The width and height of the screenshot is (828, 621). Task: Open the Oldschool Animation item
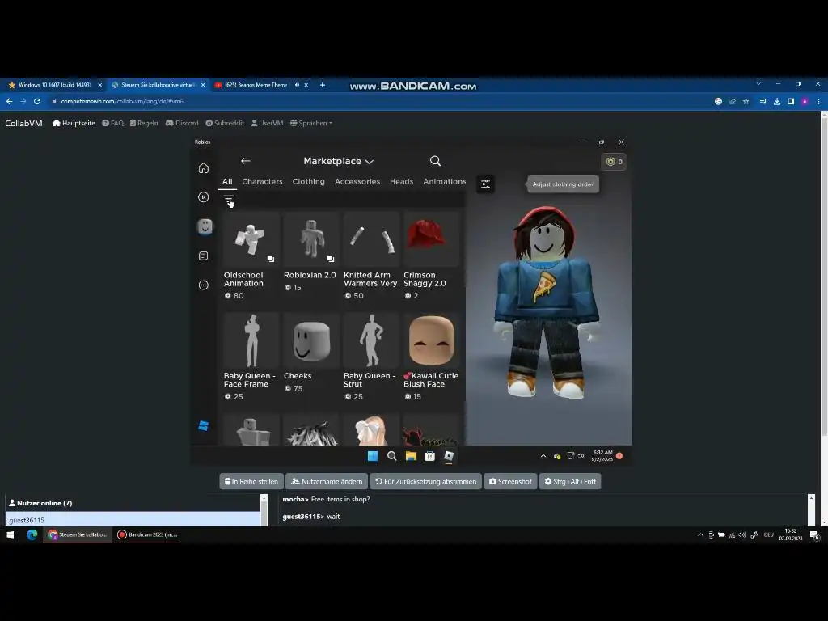click(x=251, y=256)
